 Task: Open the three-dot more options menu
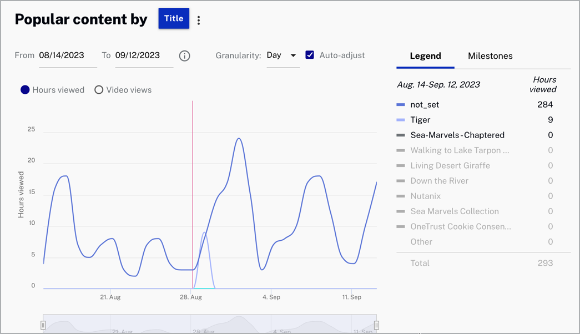click(x=199, y=21)
